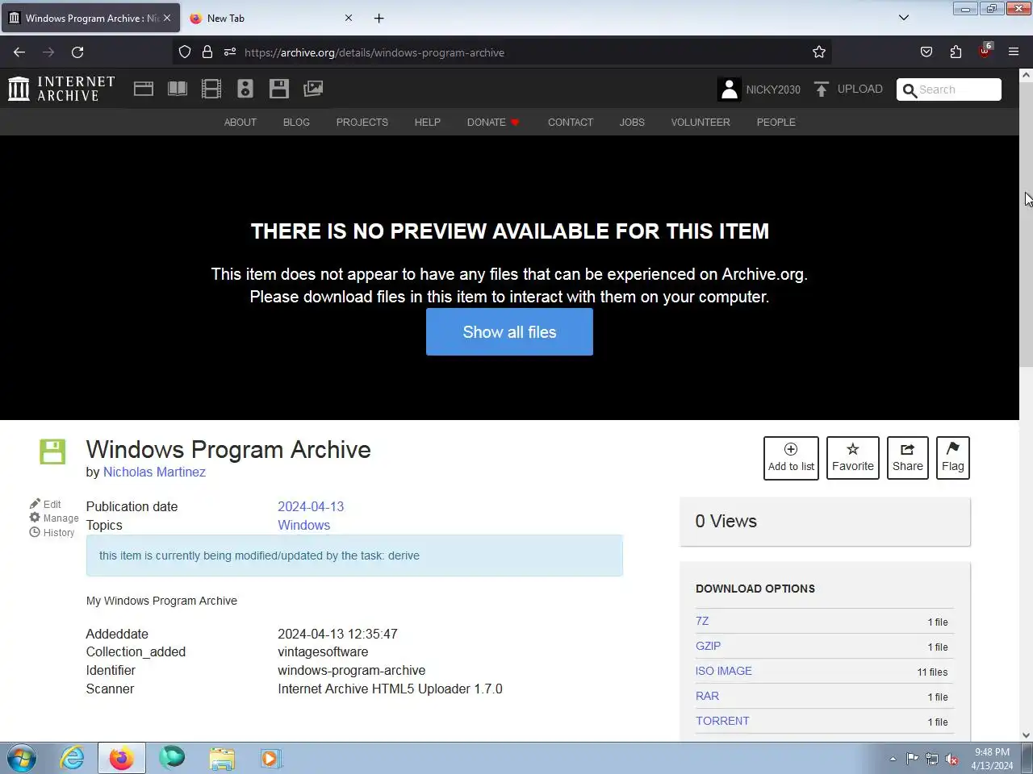This screenshot has width=1033, height=774.
Task: Click Manage item link
Action: coord(54,518)
